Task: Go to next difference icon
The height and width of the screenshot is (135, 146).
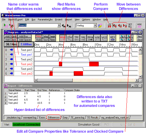Action: coord(125,25)
